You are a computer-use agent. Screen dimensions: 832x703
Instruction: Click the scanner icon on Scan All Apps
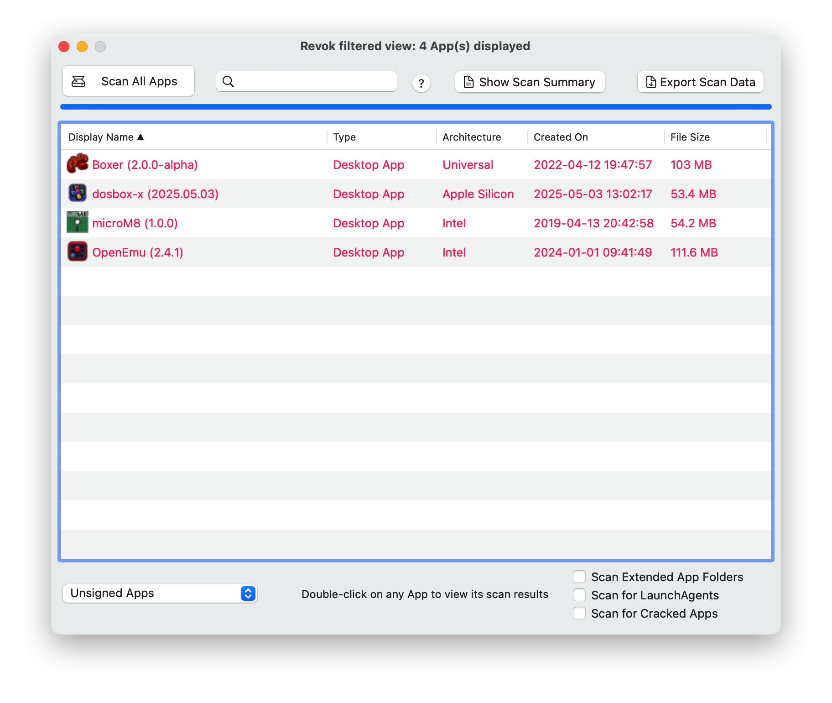click(x=78, y=81)
